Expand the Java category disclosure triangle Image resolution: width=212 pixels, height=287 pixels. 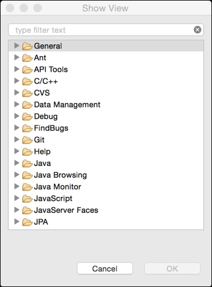[x=17, y=163]
